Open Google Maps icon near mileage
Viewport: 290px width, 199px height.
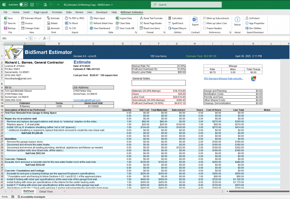click(253, 79)
